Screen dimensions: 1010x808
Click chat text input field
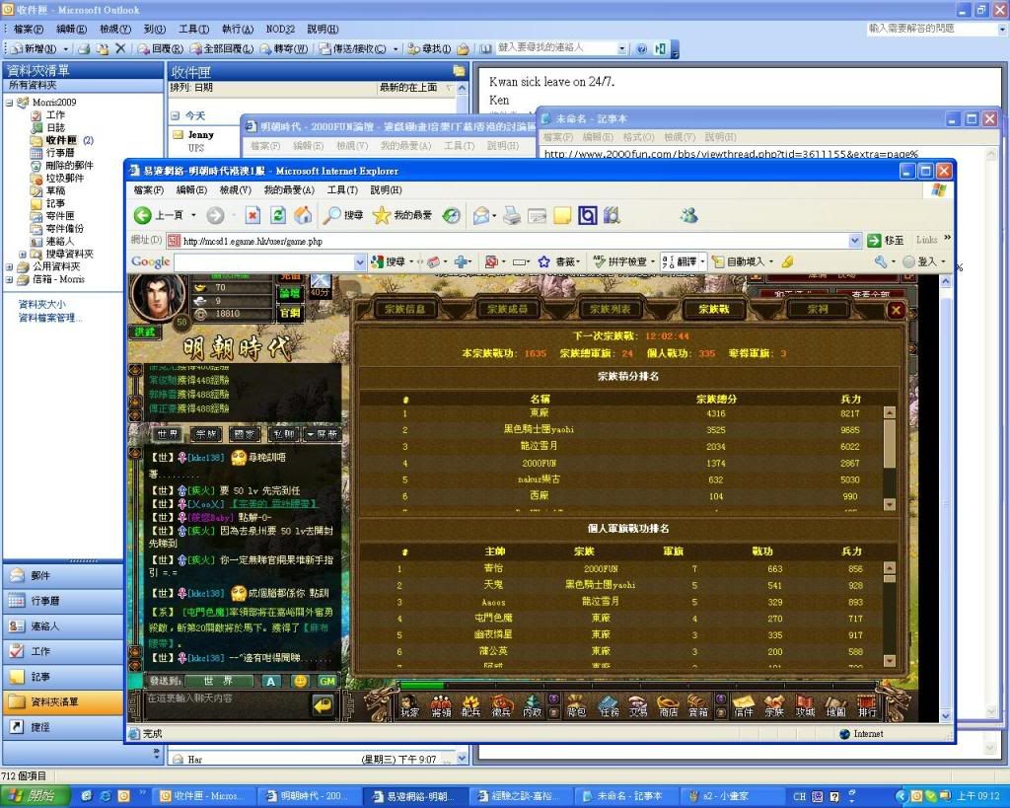[226, 705]
